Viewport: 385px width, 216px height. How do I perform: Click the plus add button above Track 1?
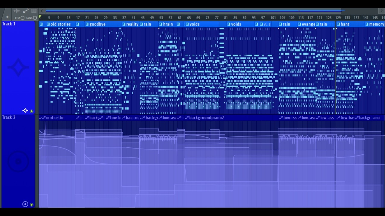pos(7,17)
